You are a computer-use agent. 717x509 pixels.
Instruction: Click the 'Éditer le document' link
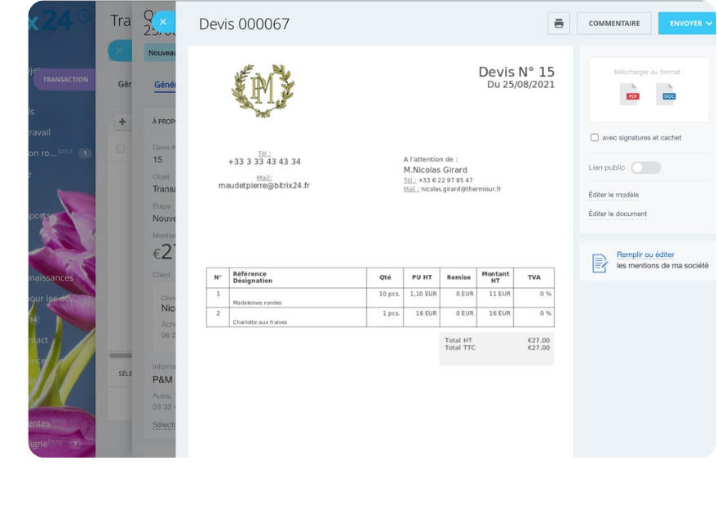click(x=617, y=214)
